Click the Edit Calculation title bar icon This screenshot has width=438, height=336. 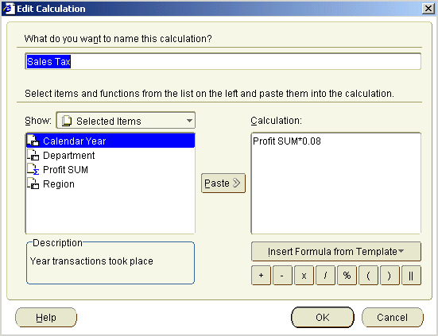point(9,9)
